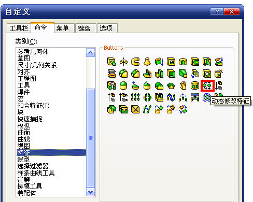Image resolution: width=253 pixels, height=202 pixels.
Task: Select the Dome feature icon
Action: point(123,85)
